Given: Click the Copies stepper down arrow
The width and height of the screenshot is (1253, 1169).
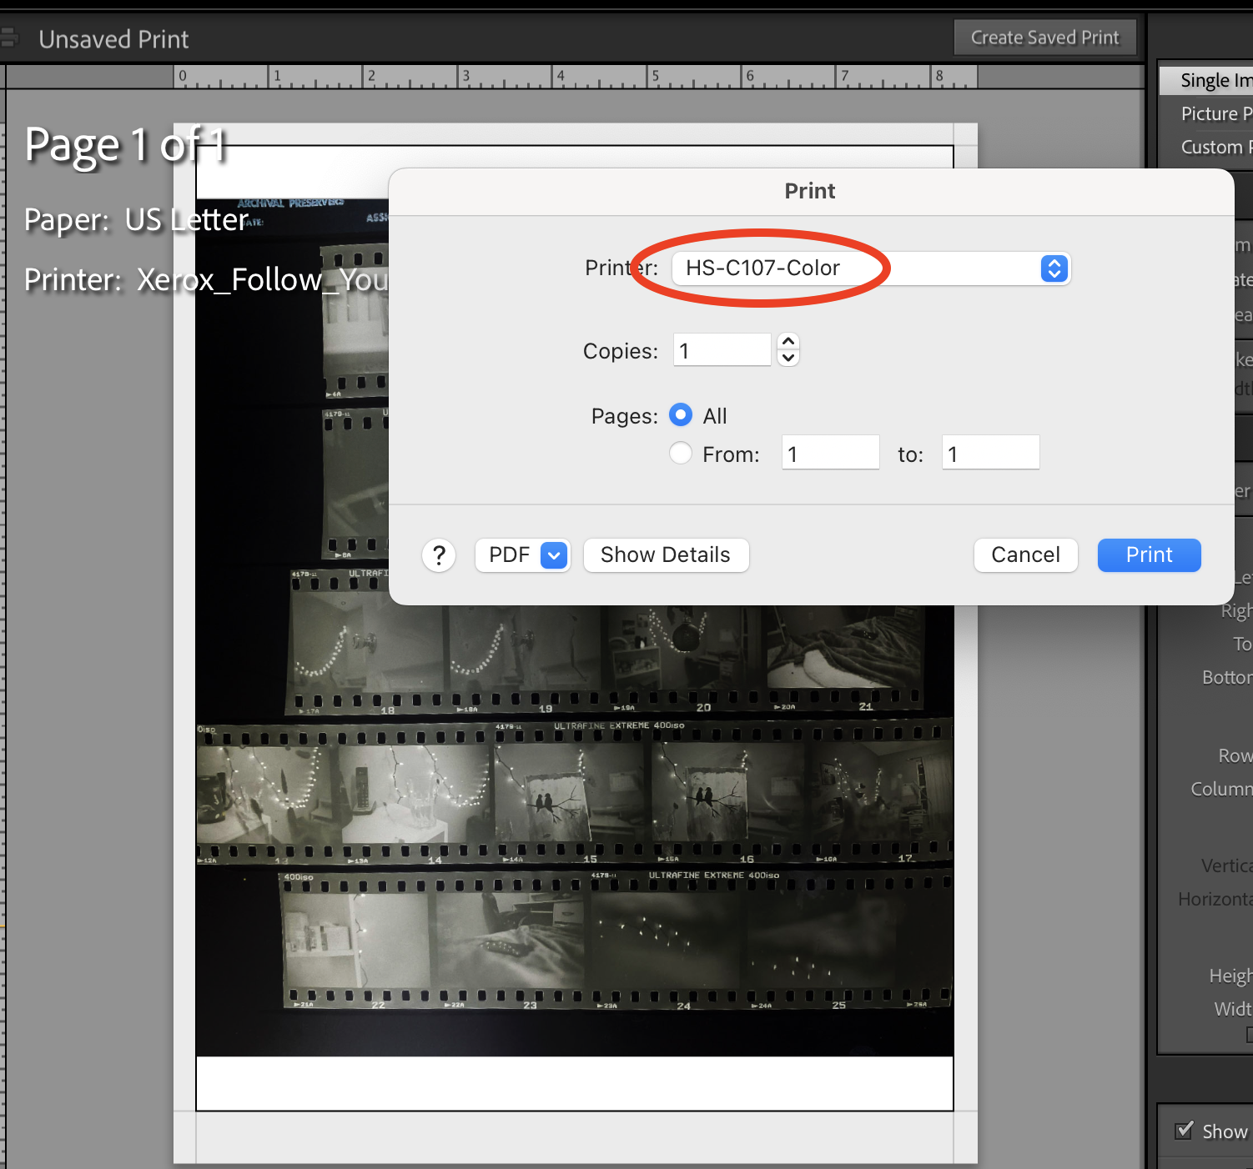Looking at the screenshot, I should point(788,358).
